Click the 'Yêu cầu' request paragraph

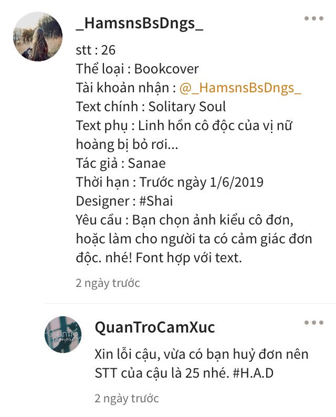(194, 239)
